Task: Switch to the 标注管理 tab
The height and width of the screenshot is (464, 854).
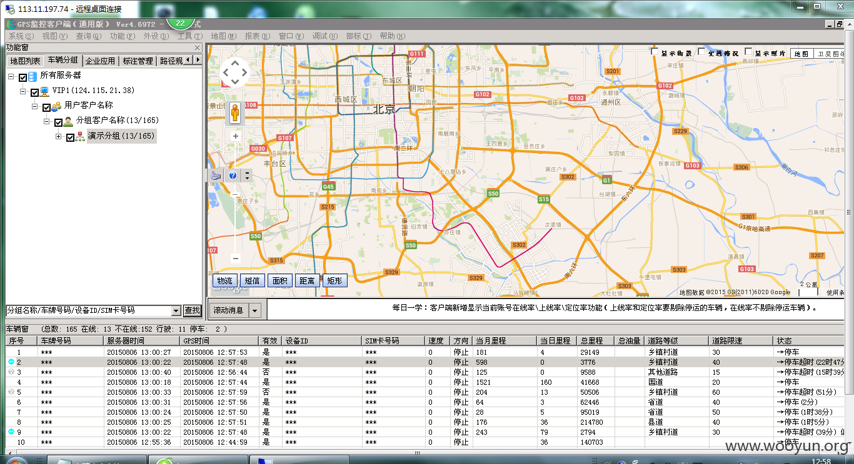Action: 138,61
